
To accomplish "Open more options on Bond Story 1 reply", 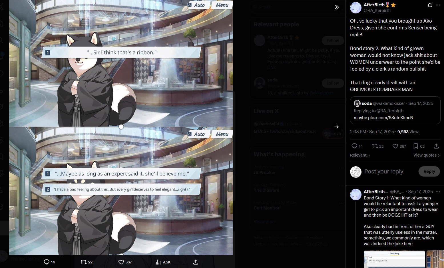I will click(438, 192).
